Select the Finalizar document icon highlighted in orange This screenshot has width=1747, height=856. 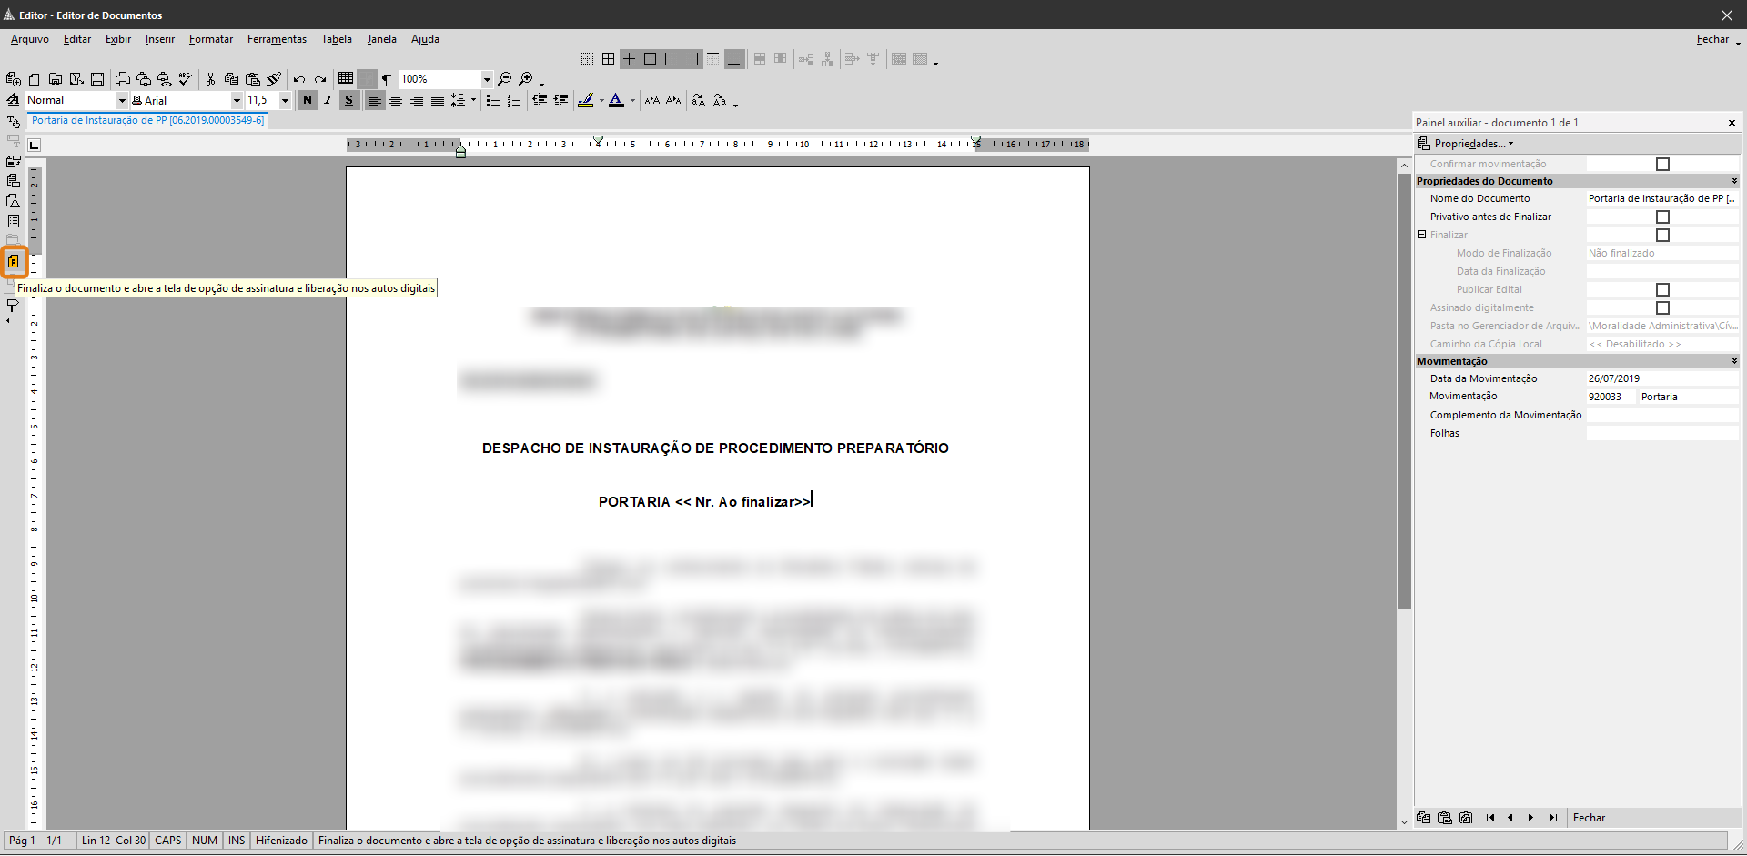(x=14, y=262)
